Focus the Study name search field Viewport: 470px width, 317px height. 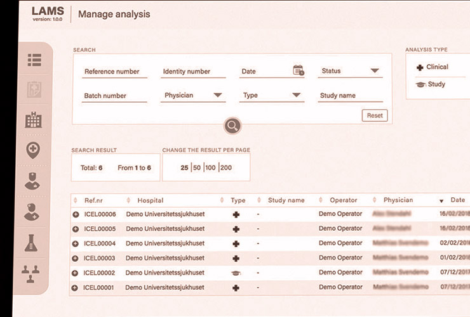coord(350,96)
